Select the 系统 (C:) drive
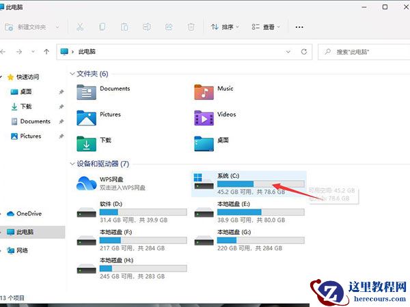The image size is (410, 307). 249,184
